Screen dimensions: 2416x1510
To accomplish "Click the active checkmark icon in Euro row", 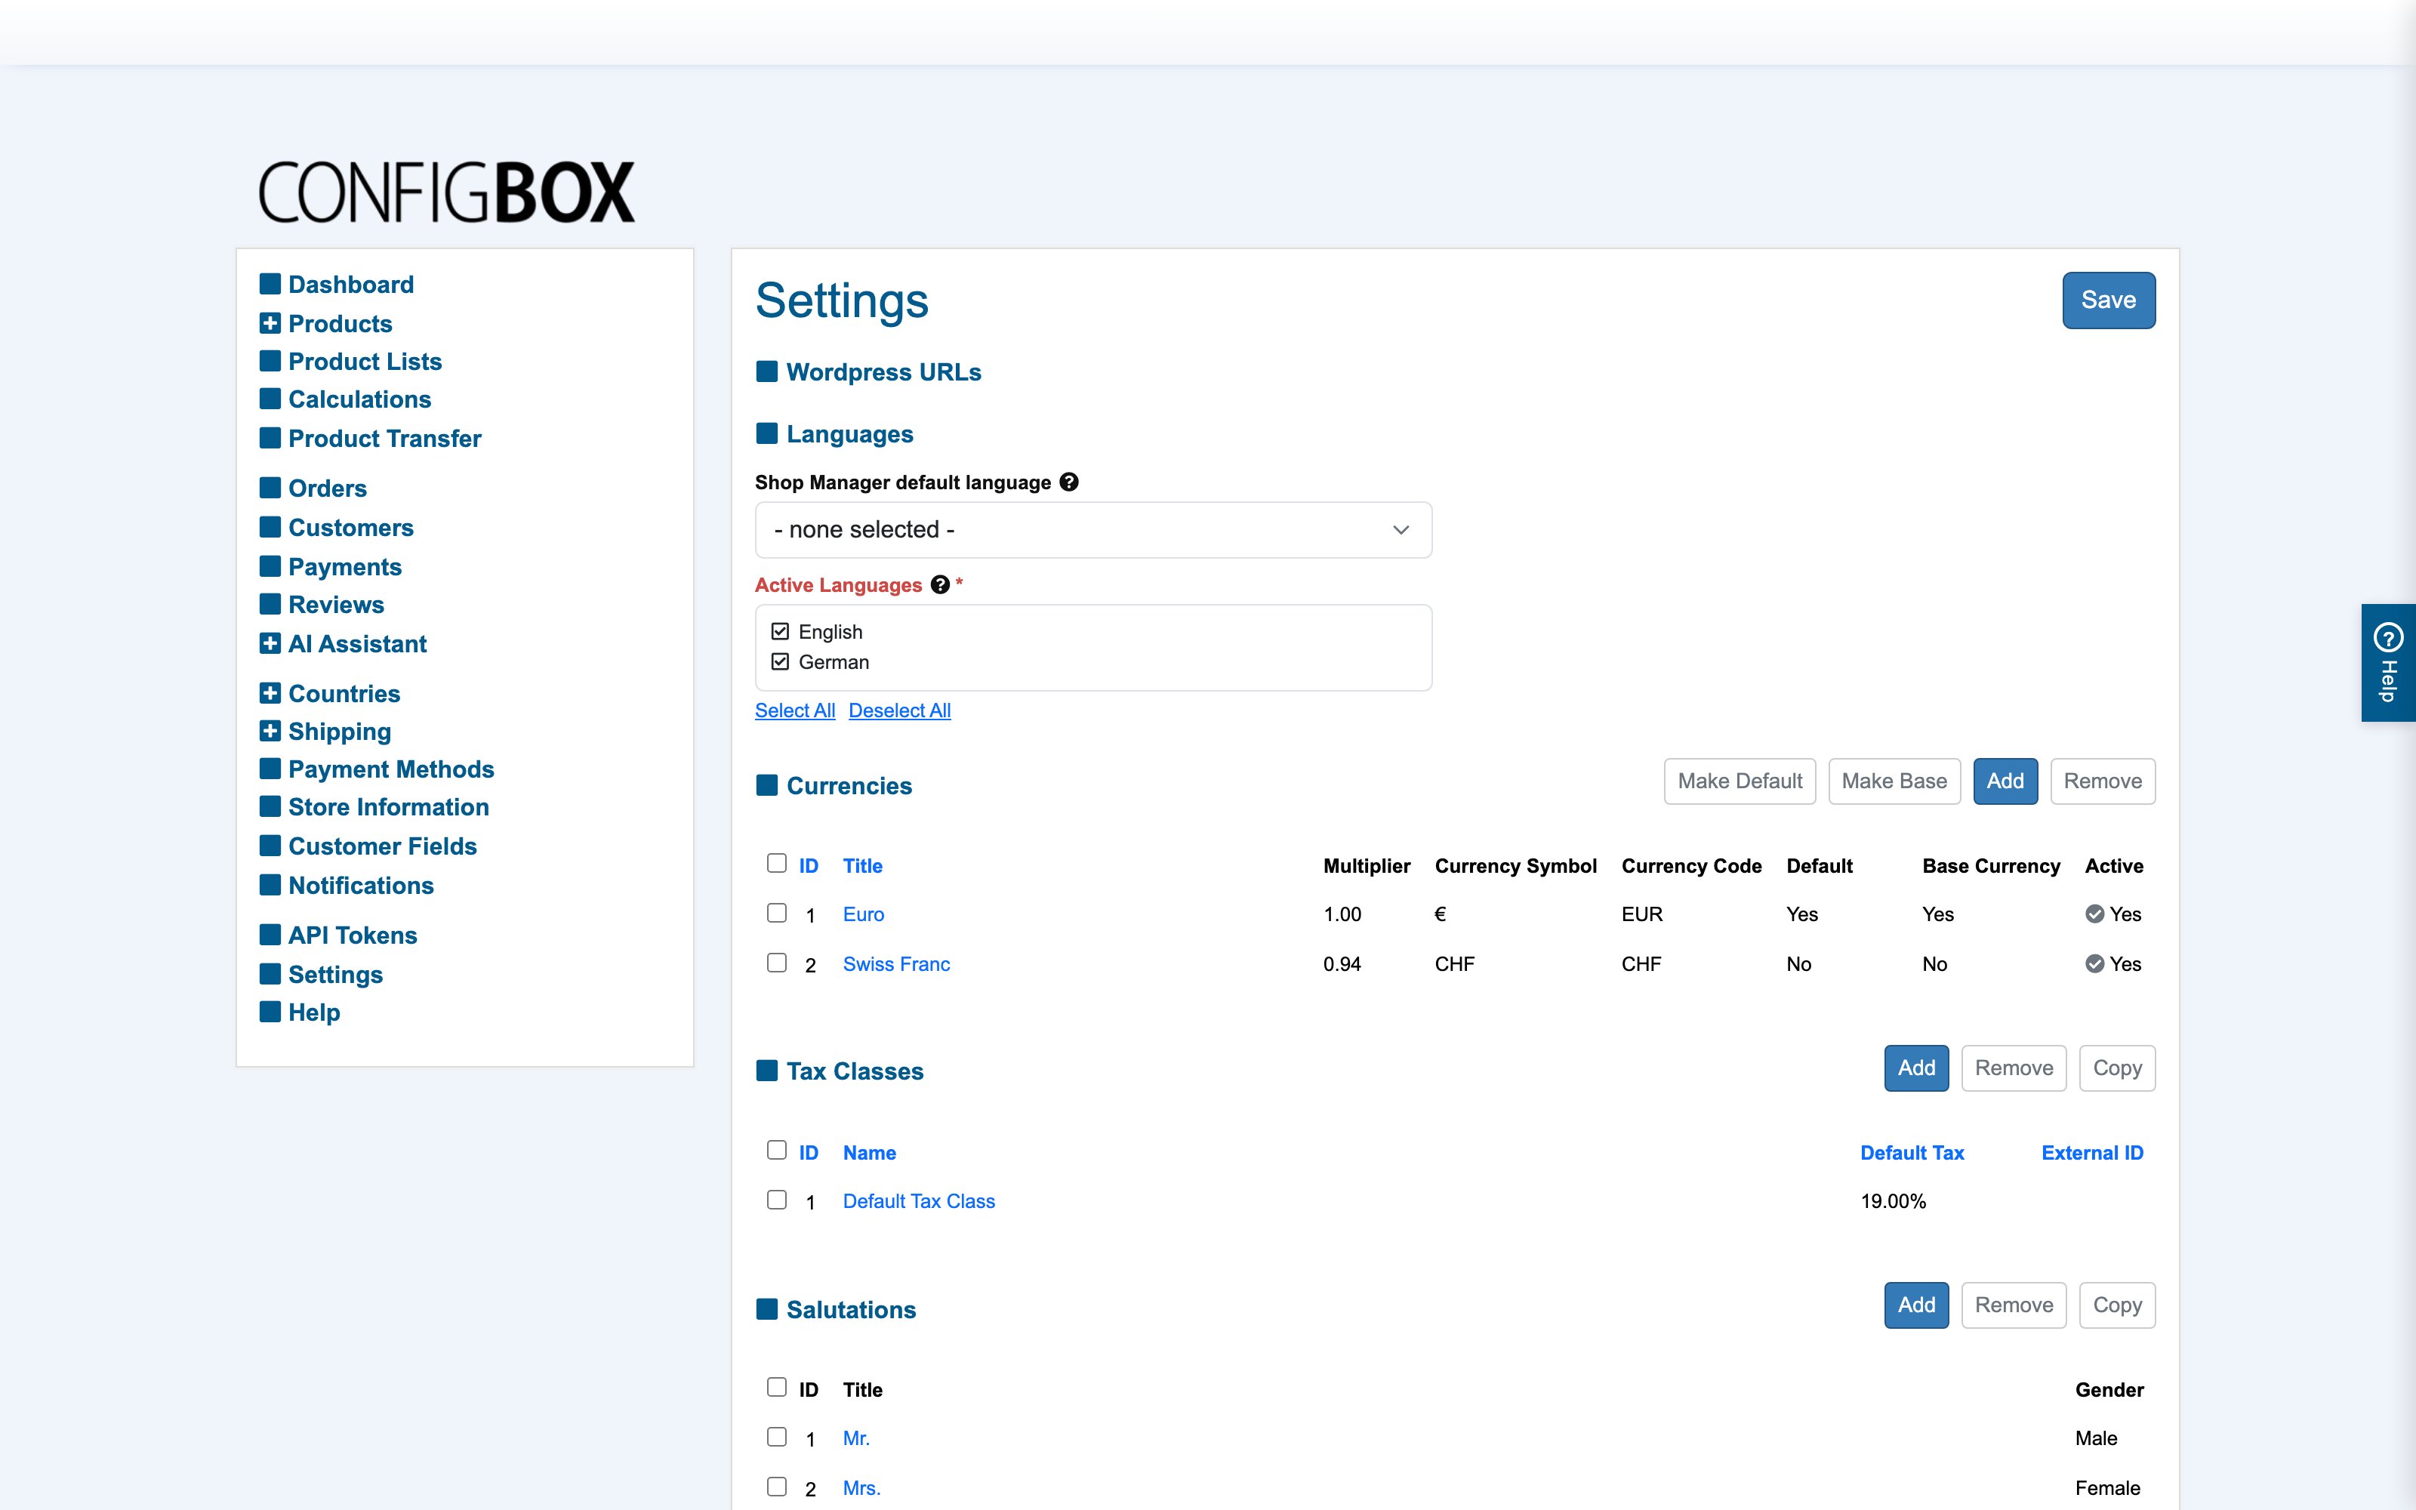I will [x=2094, y=914].
